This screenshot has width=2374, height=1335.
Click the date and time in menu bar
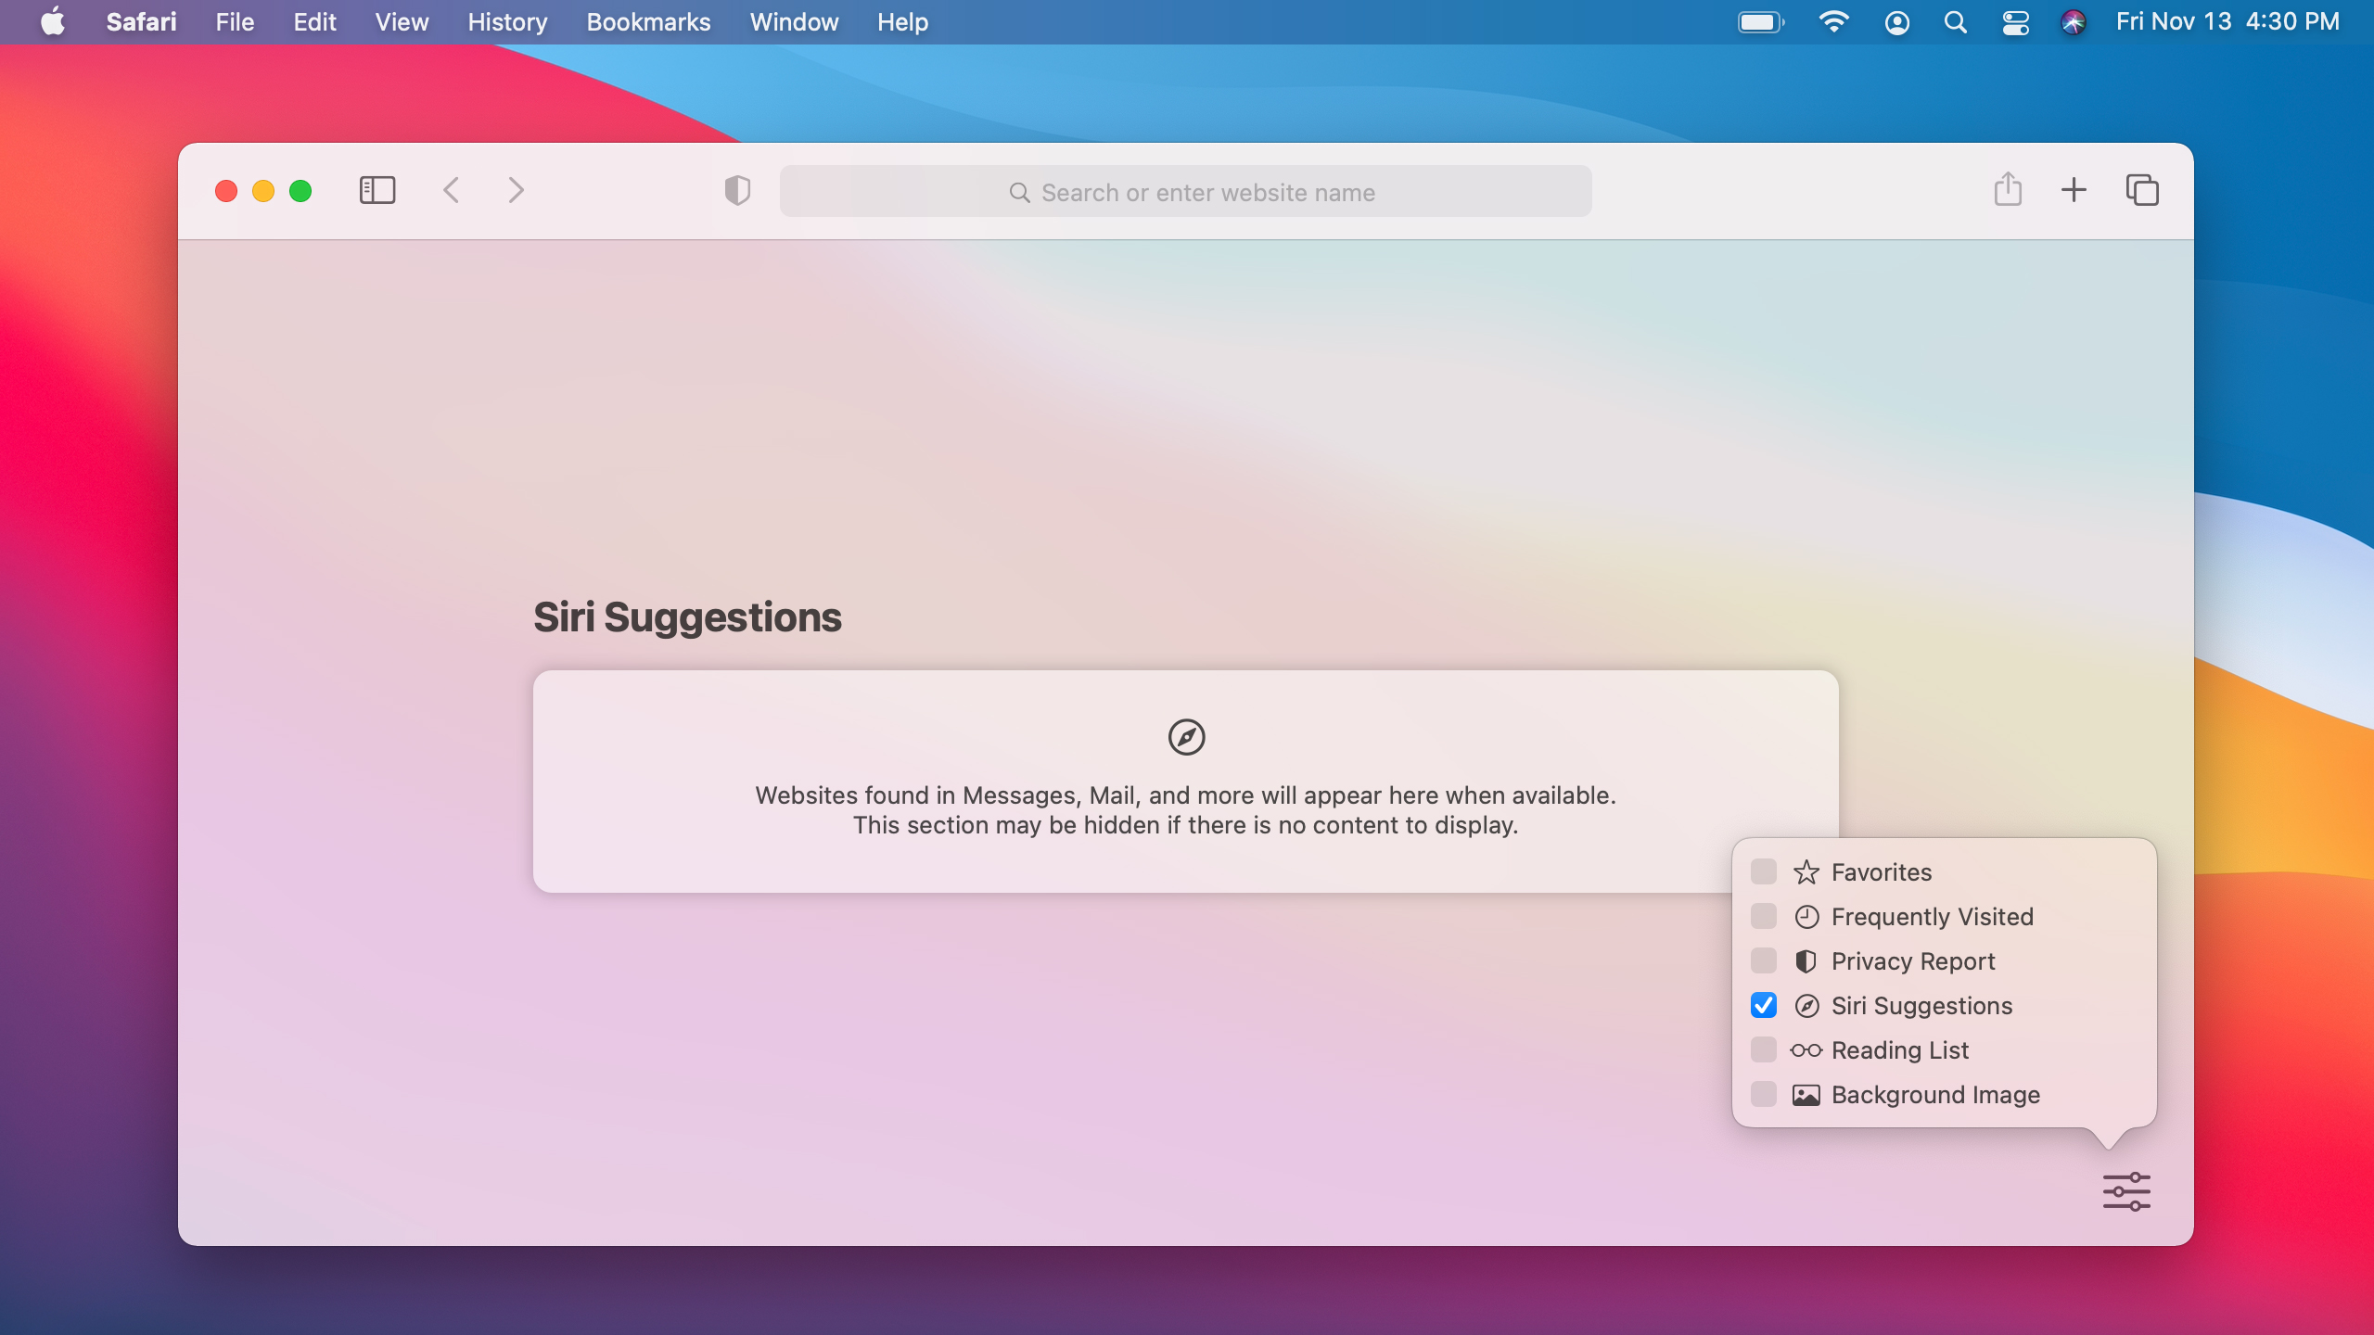click(2227, 21)
